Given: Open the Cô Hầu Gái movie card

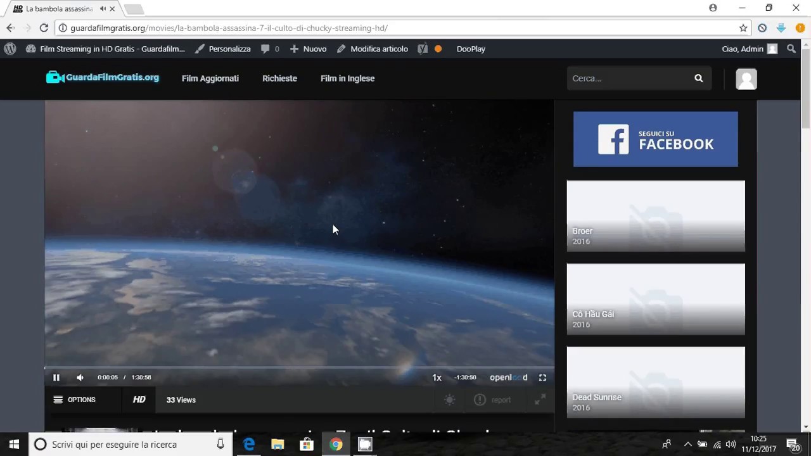Looking at the screenshot, I should click(x=656, y=299).
